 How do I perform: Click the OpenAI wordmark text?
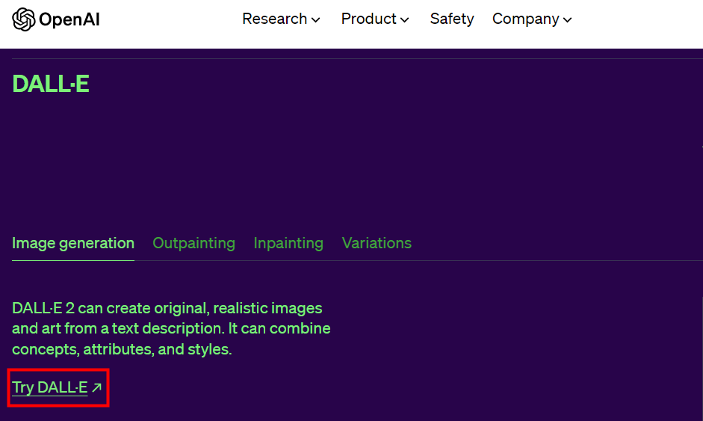click(69, 19)
